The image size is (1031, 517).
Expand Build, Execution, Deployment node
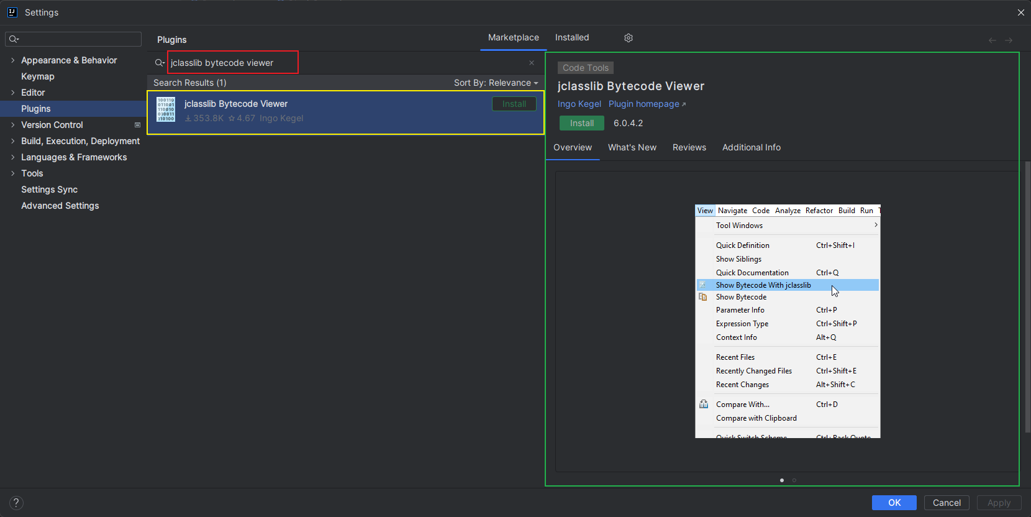coord(12,141)
